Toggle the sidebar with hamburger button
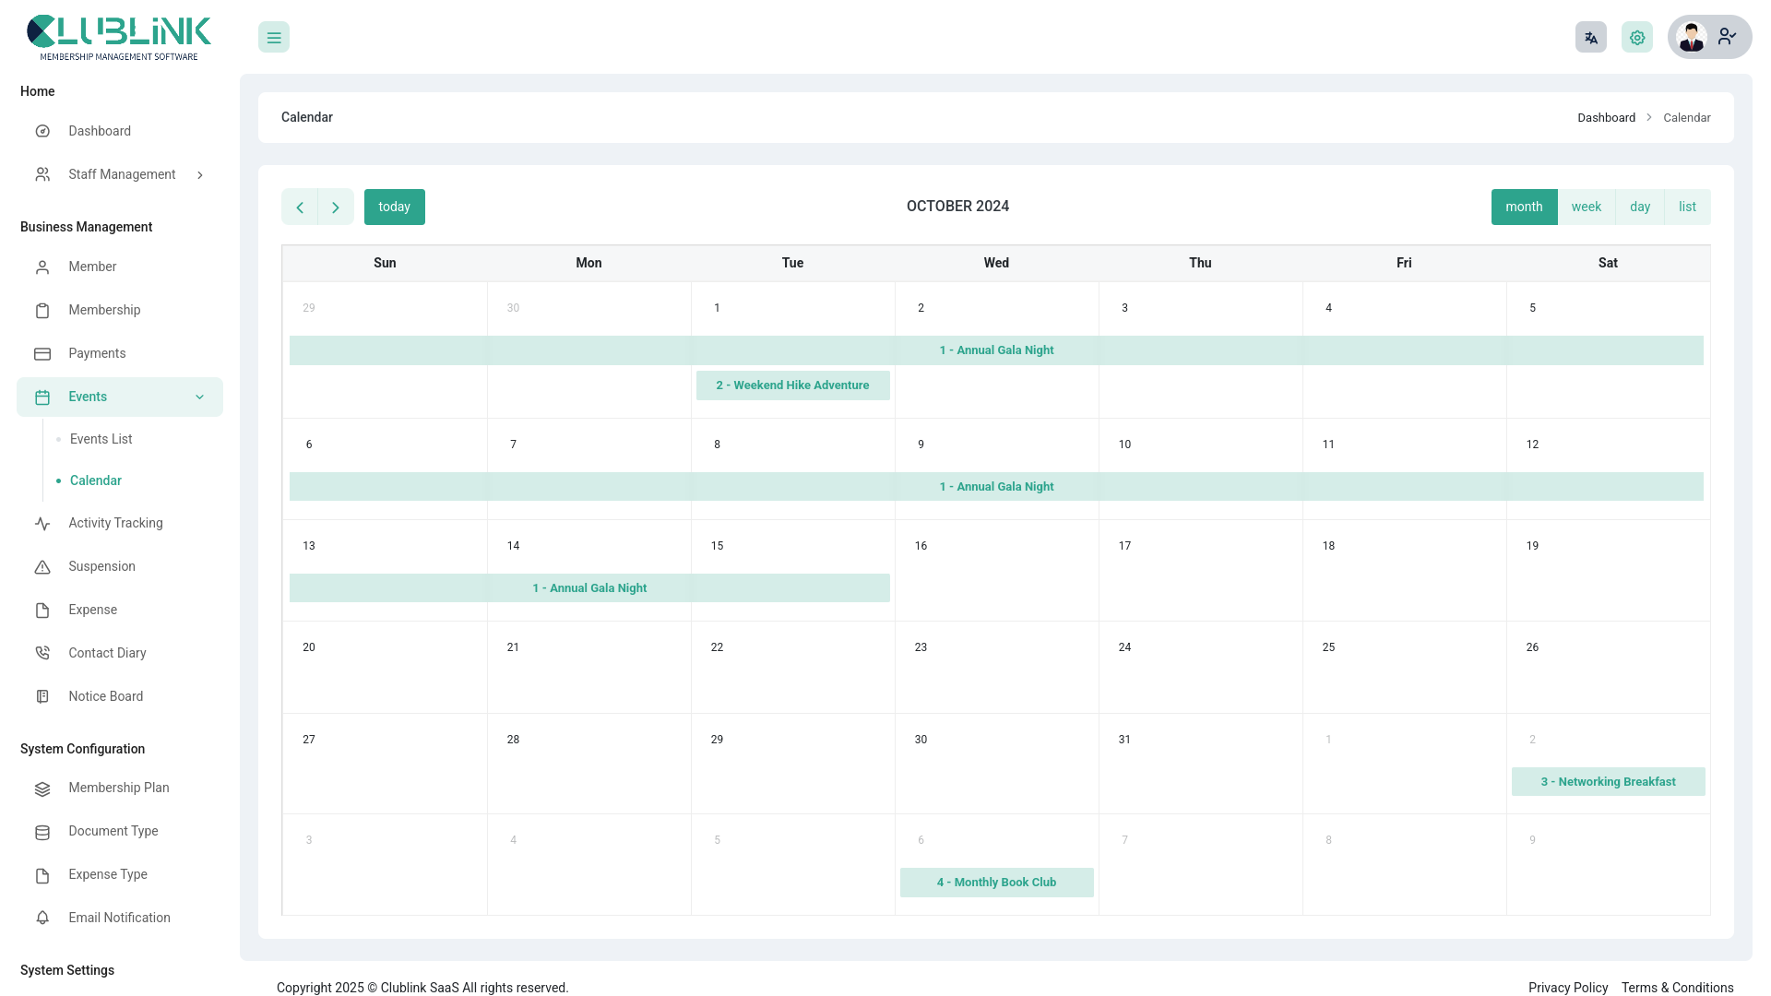The width and height of the screenshot is (1771, 996). [x=273, y=37]
